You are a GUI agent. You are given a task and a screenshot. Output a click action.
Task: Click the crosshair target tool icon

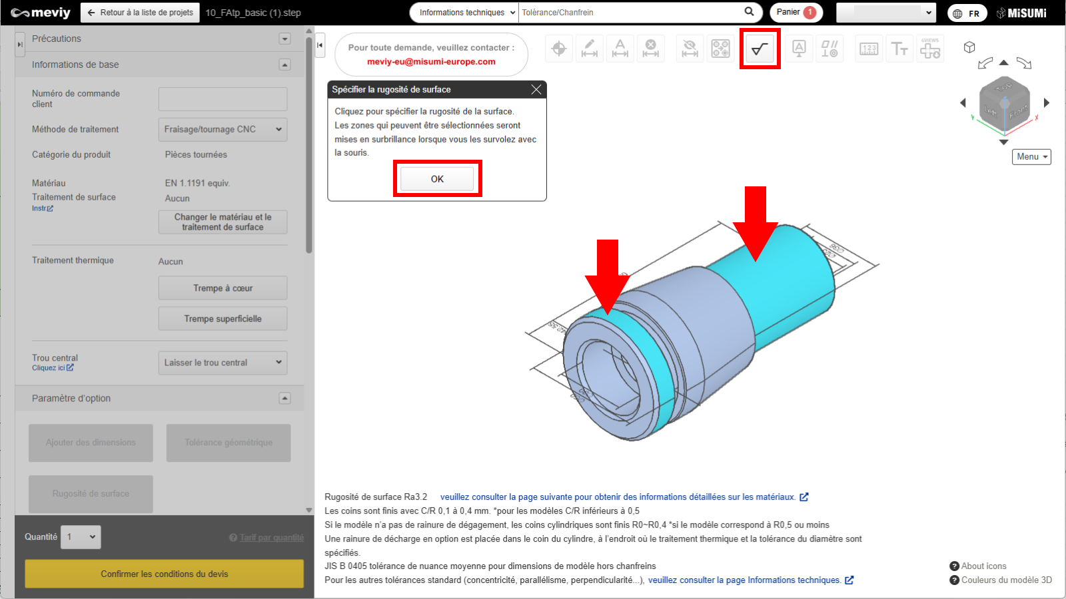(559, 49)
